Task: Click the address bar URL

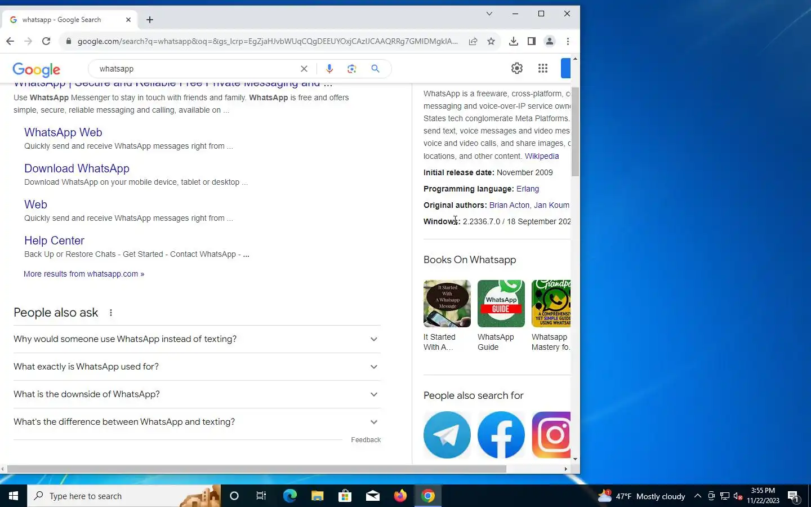Action: pyautogui.click(x=268, y=41)
